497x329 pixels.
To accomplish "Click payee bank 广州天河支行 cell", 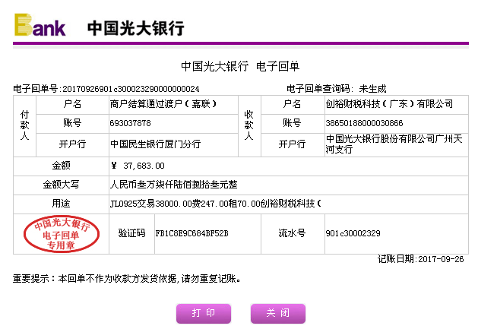I will (392, 144).
